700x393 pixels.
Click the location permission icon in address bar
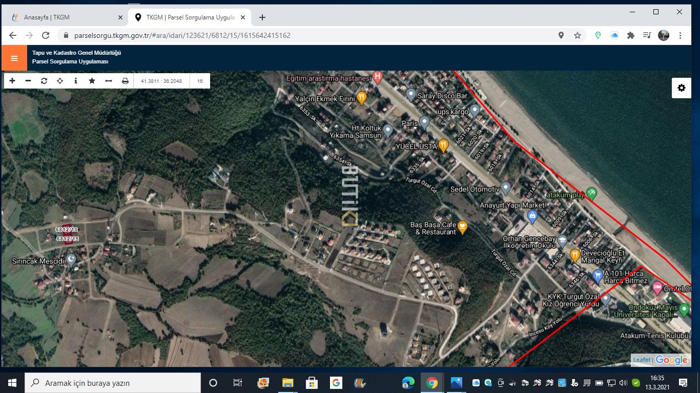(561, 35)
